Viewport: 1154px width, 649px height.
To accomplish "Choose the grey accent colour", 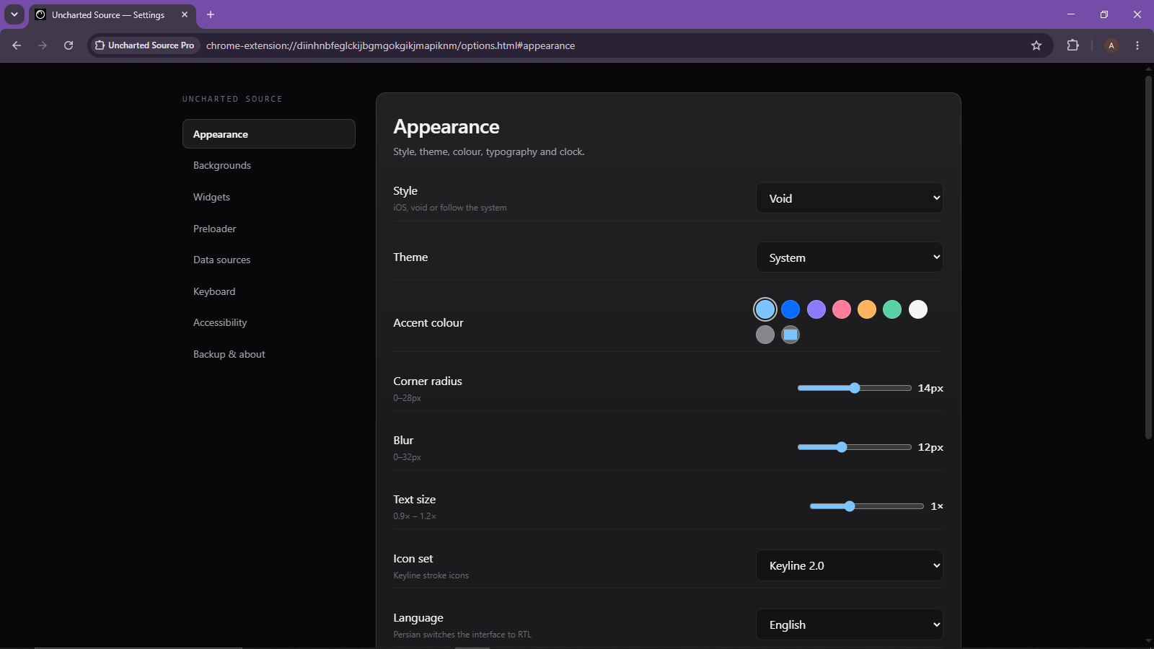I will click(765, 335).
